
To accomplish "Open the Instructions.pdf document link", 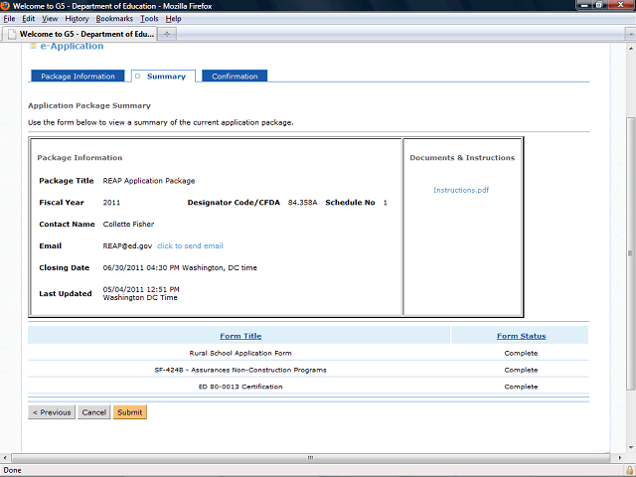I will (x=461, y=190).
